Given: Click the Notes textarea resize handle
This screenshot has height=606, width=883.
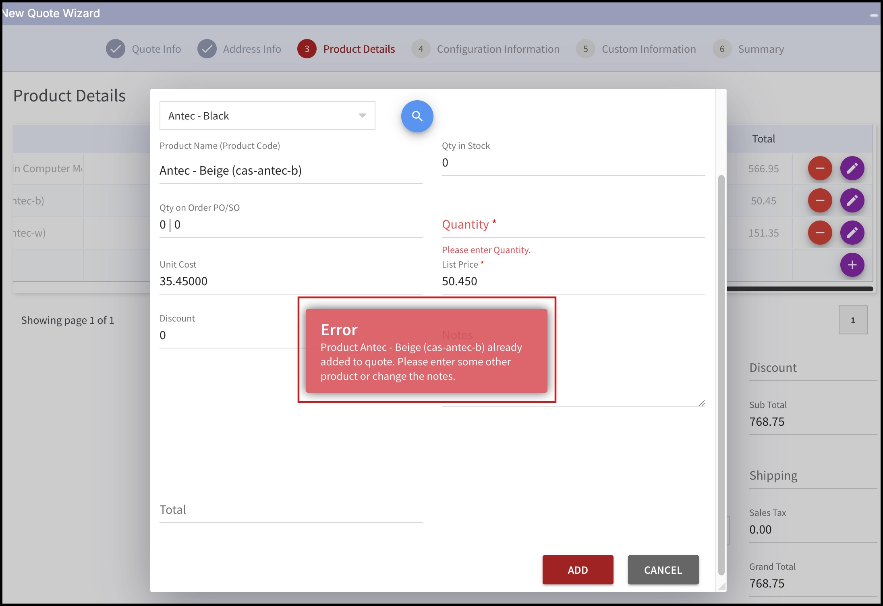Looking at the screenshot, I should coord(702,403).
